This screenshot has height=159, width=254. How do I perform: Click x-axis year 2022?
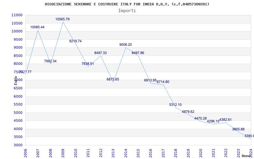[x=226, y=153]
